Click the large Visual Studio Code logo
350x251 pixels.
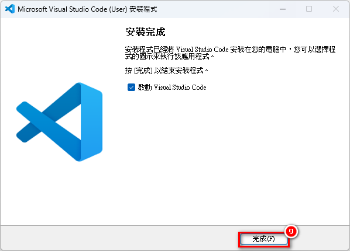[x=59, y=122]
